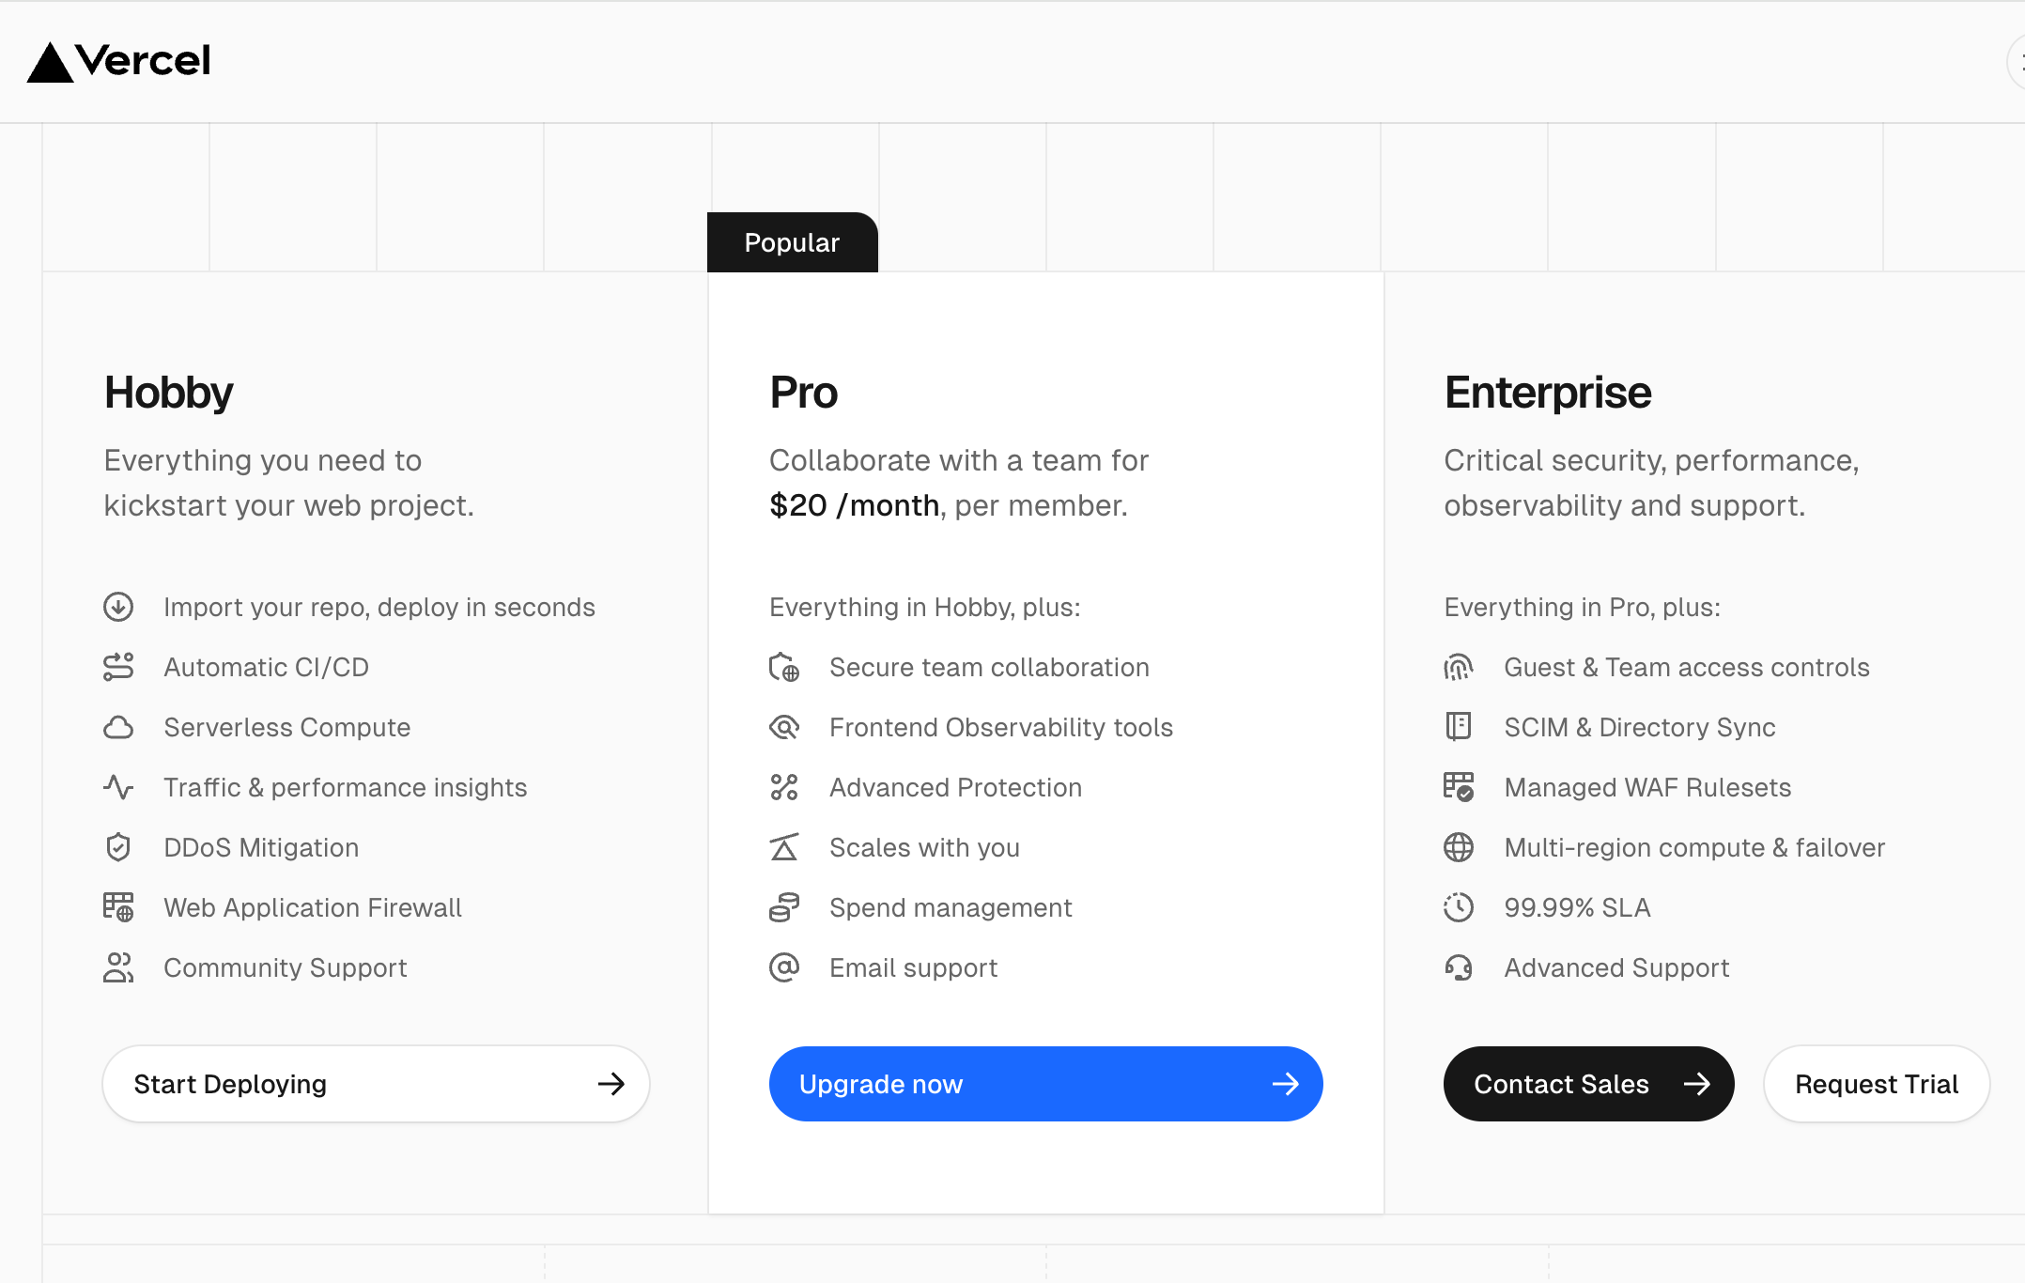The width and height of the screenshot is (2025, 1283).
Task: Click the '99.99% SLA' feature text
Action: click(1577, 907)
